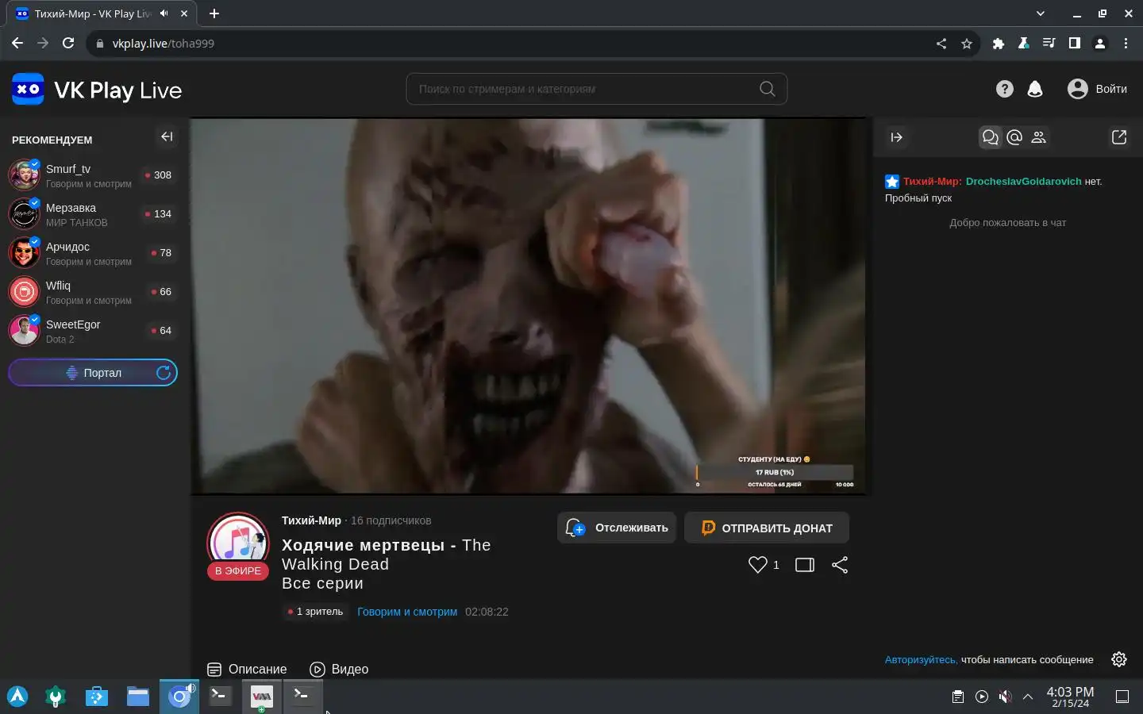
Task: Toggle theater mode icon
Action: coord(805,565)
